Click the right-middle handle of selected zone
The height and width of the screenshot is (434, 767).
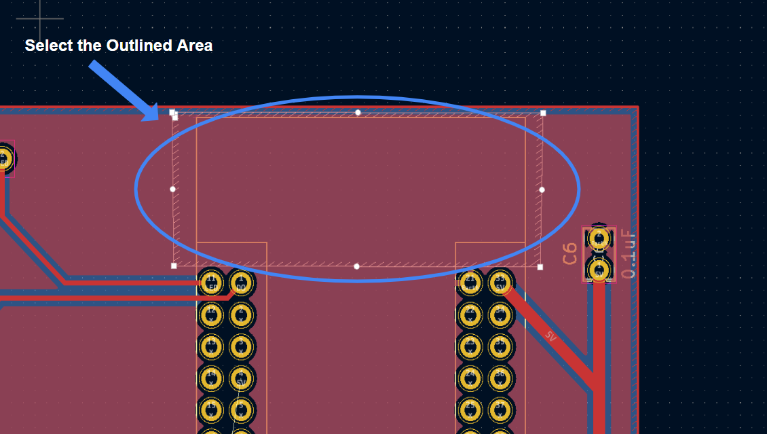(x=542, y=190)
